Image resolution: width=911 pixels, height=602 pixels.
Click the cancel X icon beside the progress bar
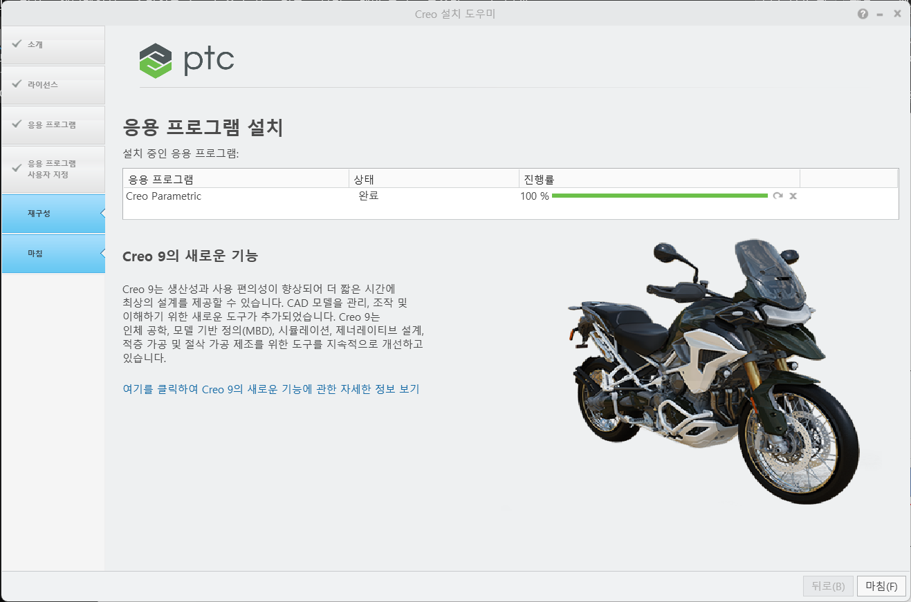(793, 196)
